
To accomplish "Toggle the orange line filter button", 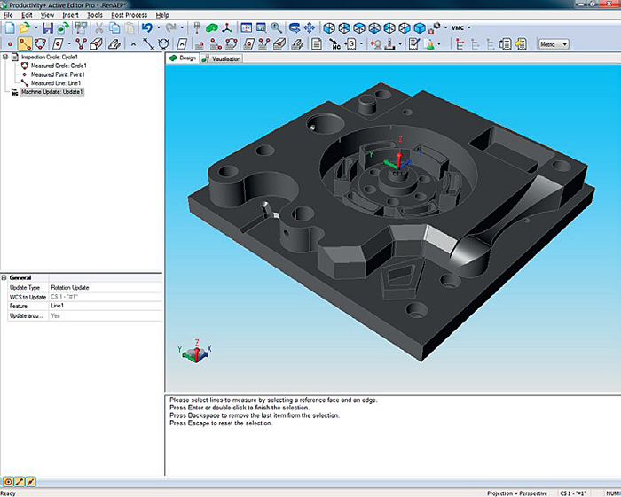I will click(20, 481).
